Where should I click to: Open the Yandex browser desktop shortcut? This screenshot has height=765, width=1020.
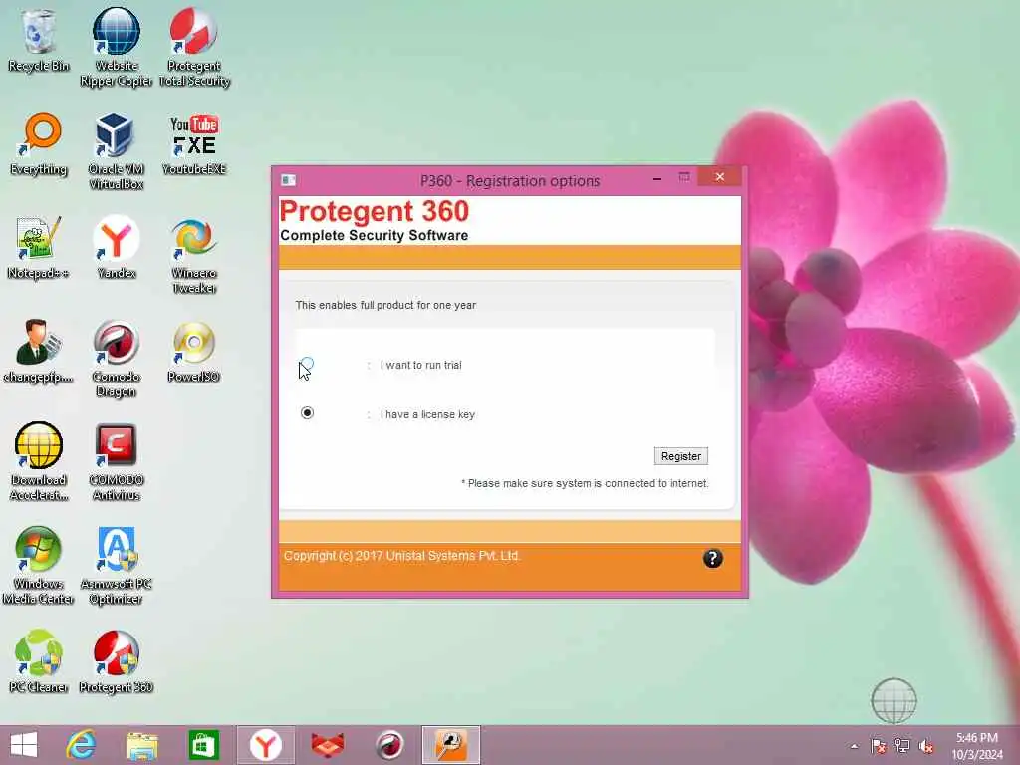pyautogui.click(x=116, y=248)
